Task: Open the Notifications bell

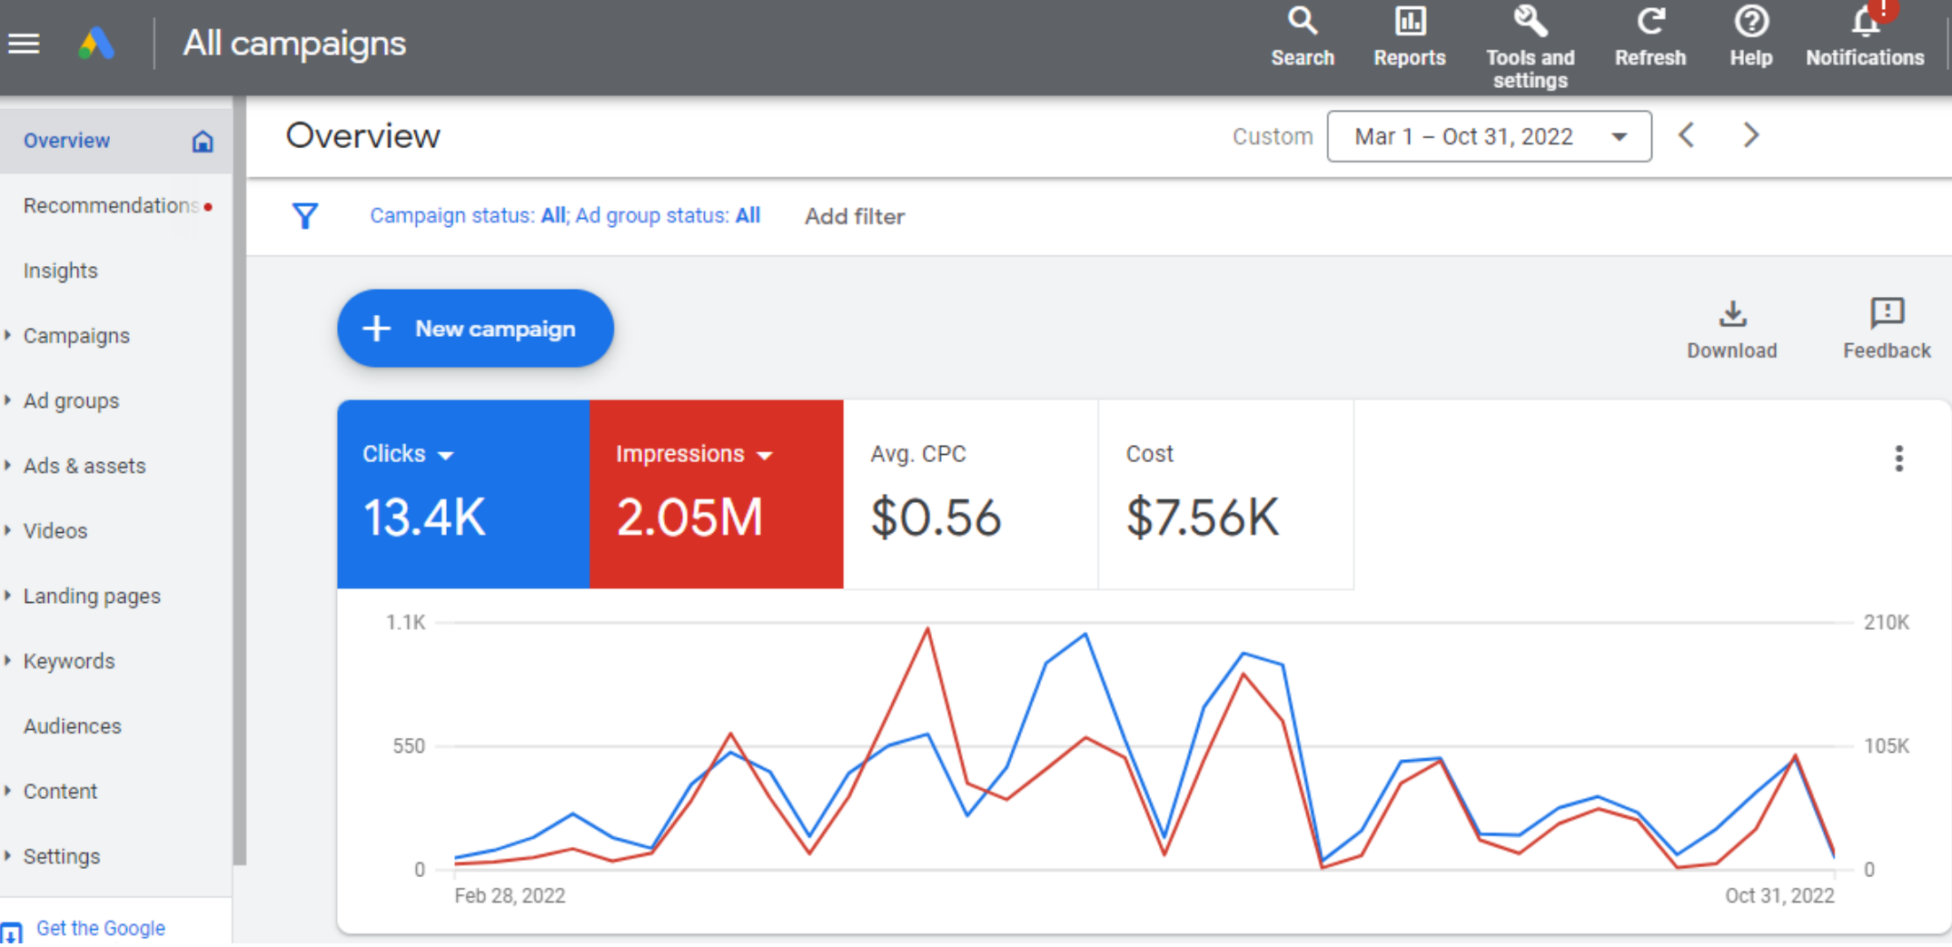Action: point(1865,22)
